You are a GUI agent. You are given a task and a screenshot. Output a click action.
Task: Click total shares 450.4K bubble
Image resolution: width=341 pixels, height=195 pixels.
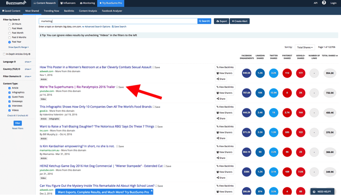(x=330, y=112)
